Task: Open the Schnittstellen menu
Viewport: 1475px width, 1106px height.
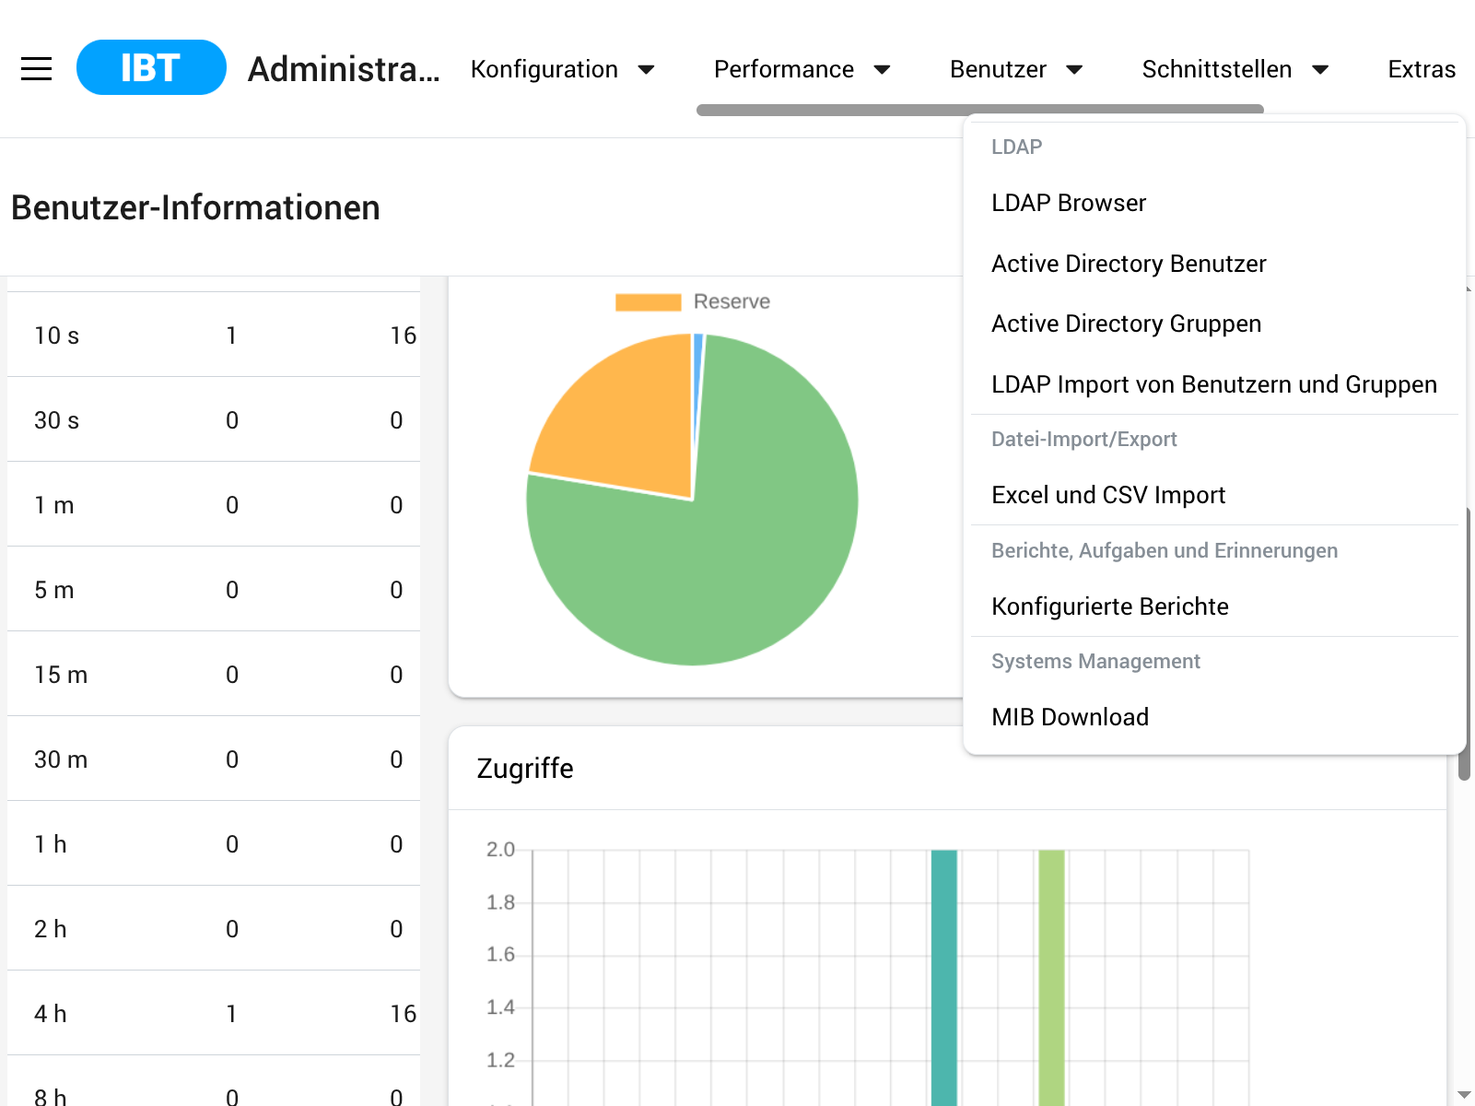Action: pyautogui.click(x=1217, y=69)
